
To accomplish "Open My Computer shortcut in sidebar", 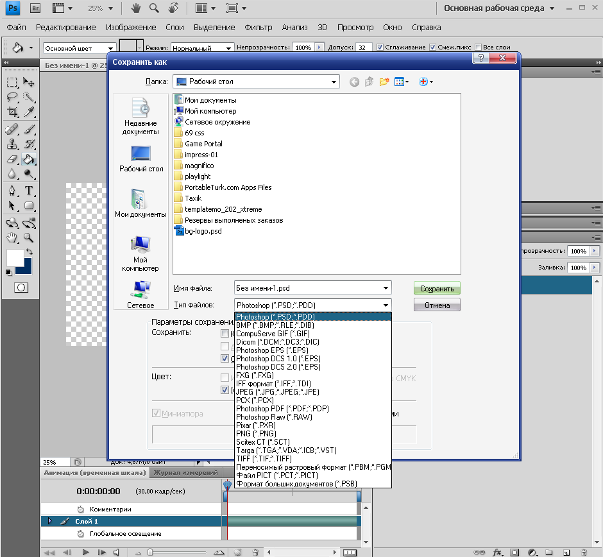I will click(x=140, y=253).
